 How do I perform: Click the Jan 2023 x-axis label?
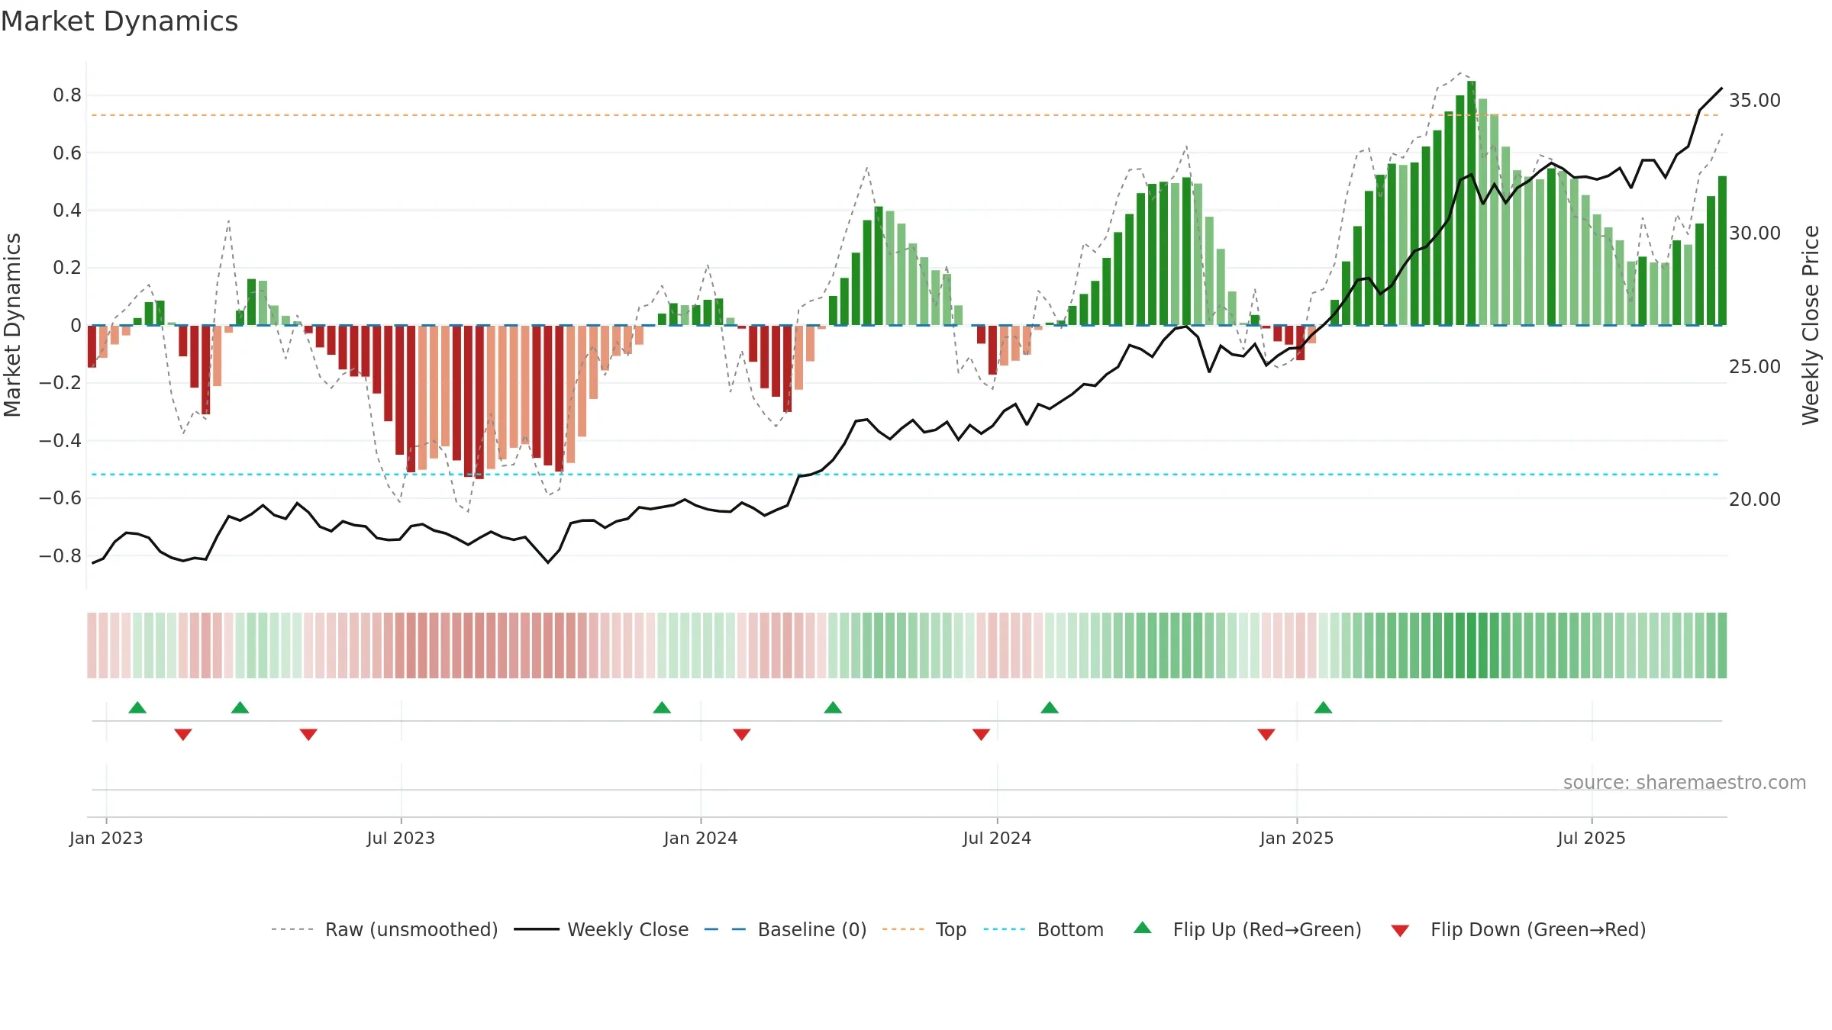point(106,838)
